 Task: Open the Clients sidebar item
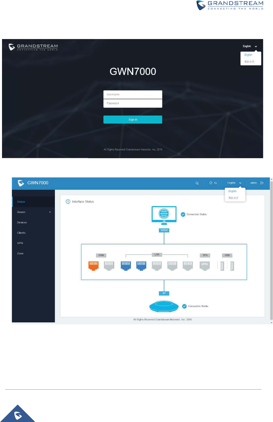click(x=33, y=233)
